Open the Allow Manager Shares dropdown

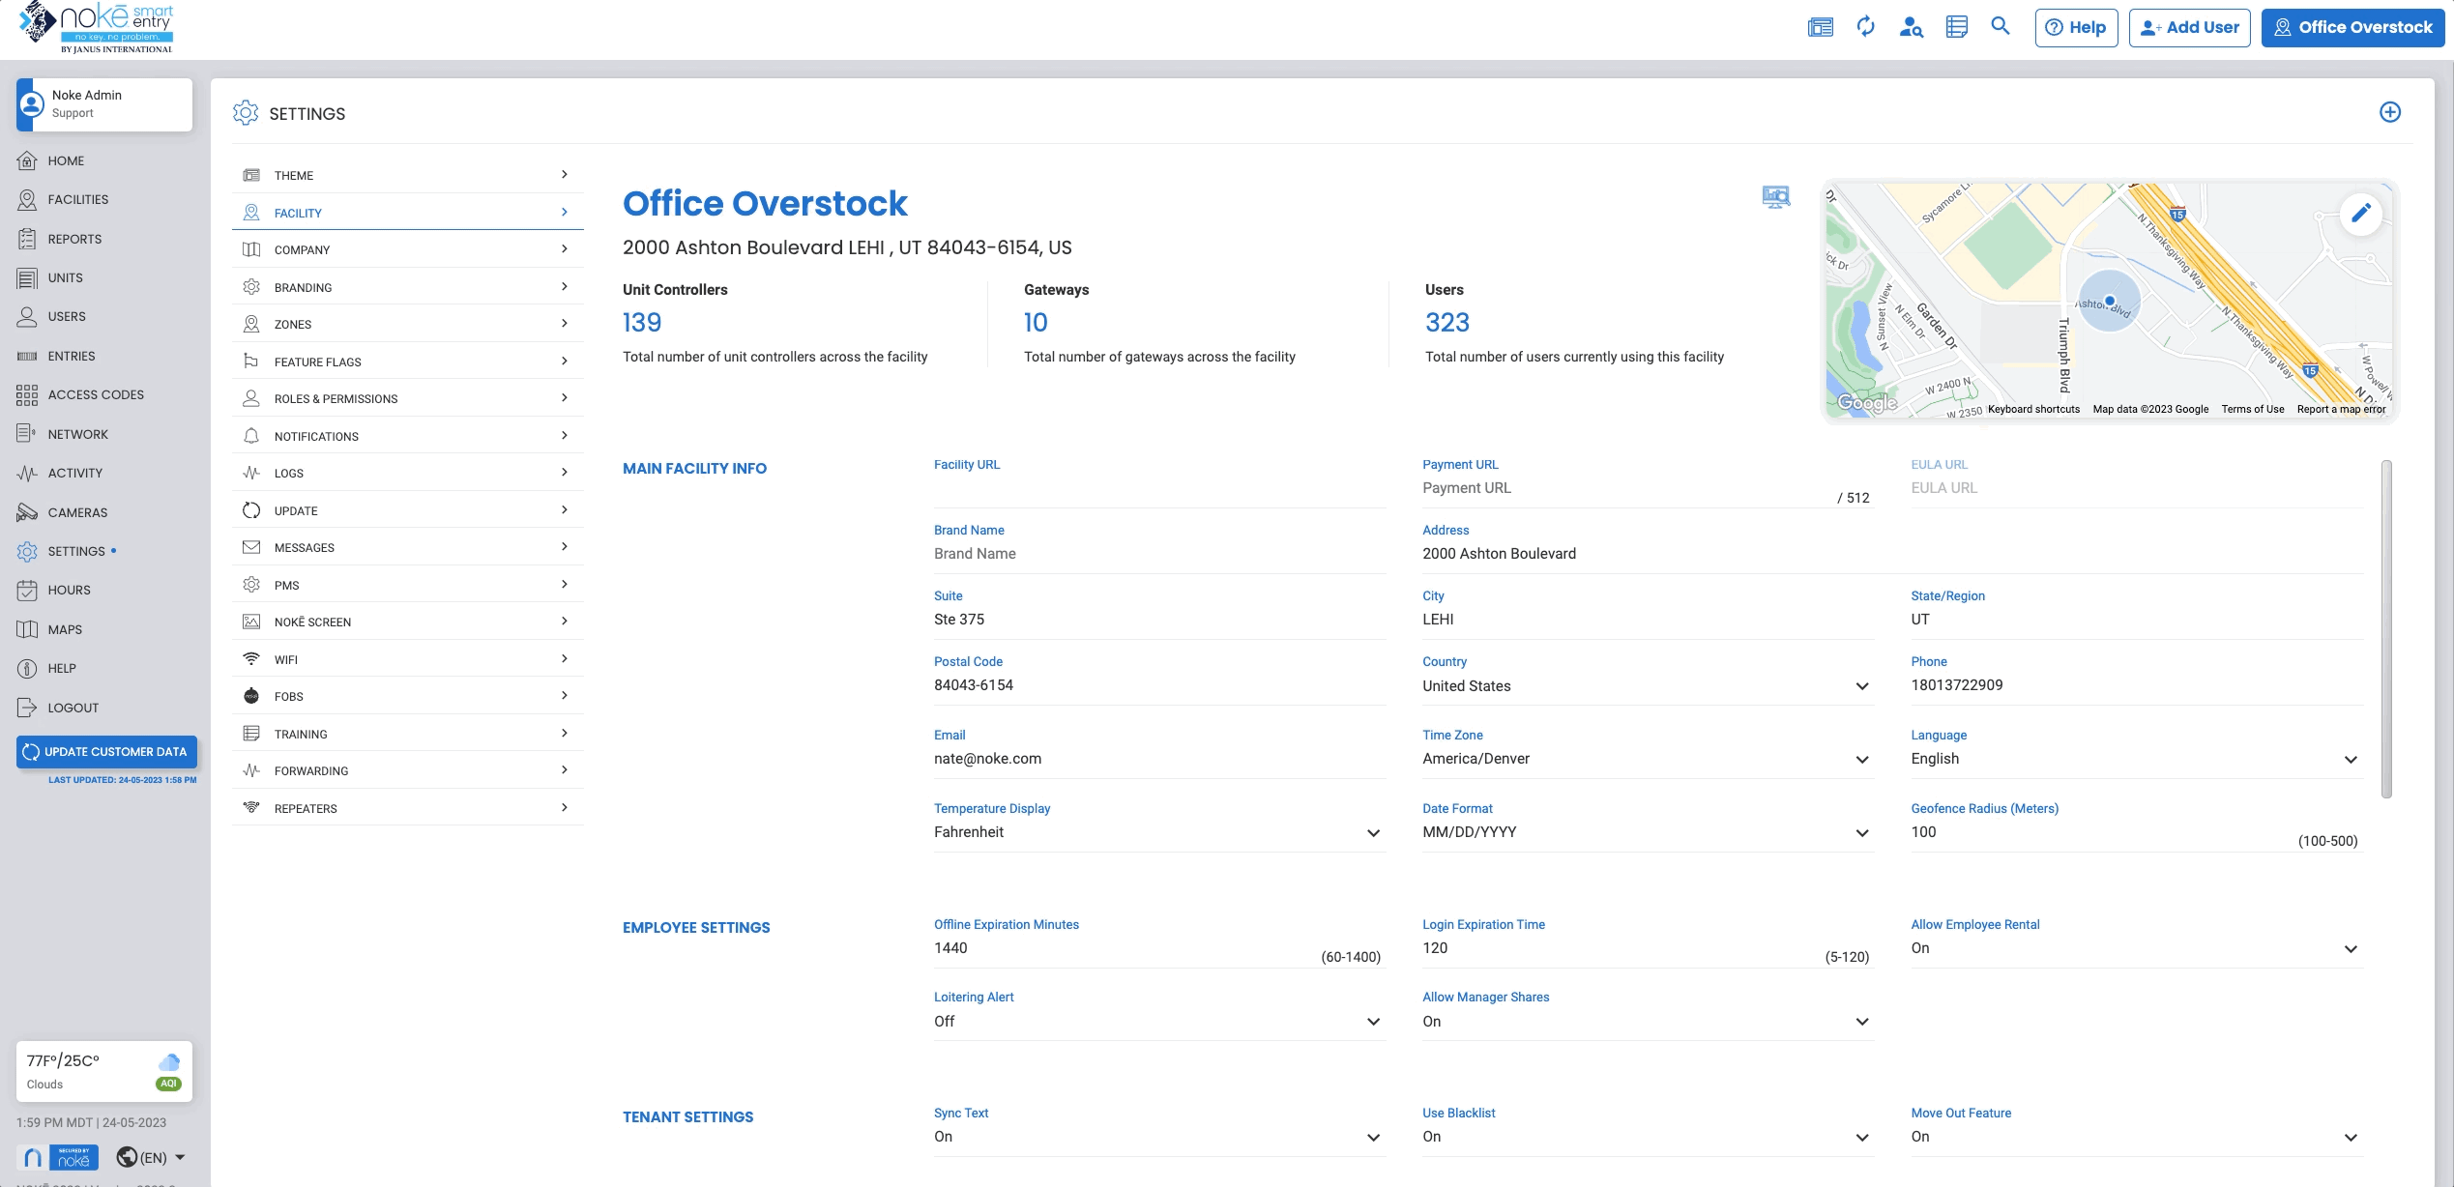coord(1647,1022)
